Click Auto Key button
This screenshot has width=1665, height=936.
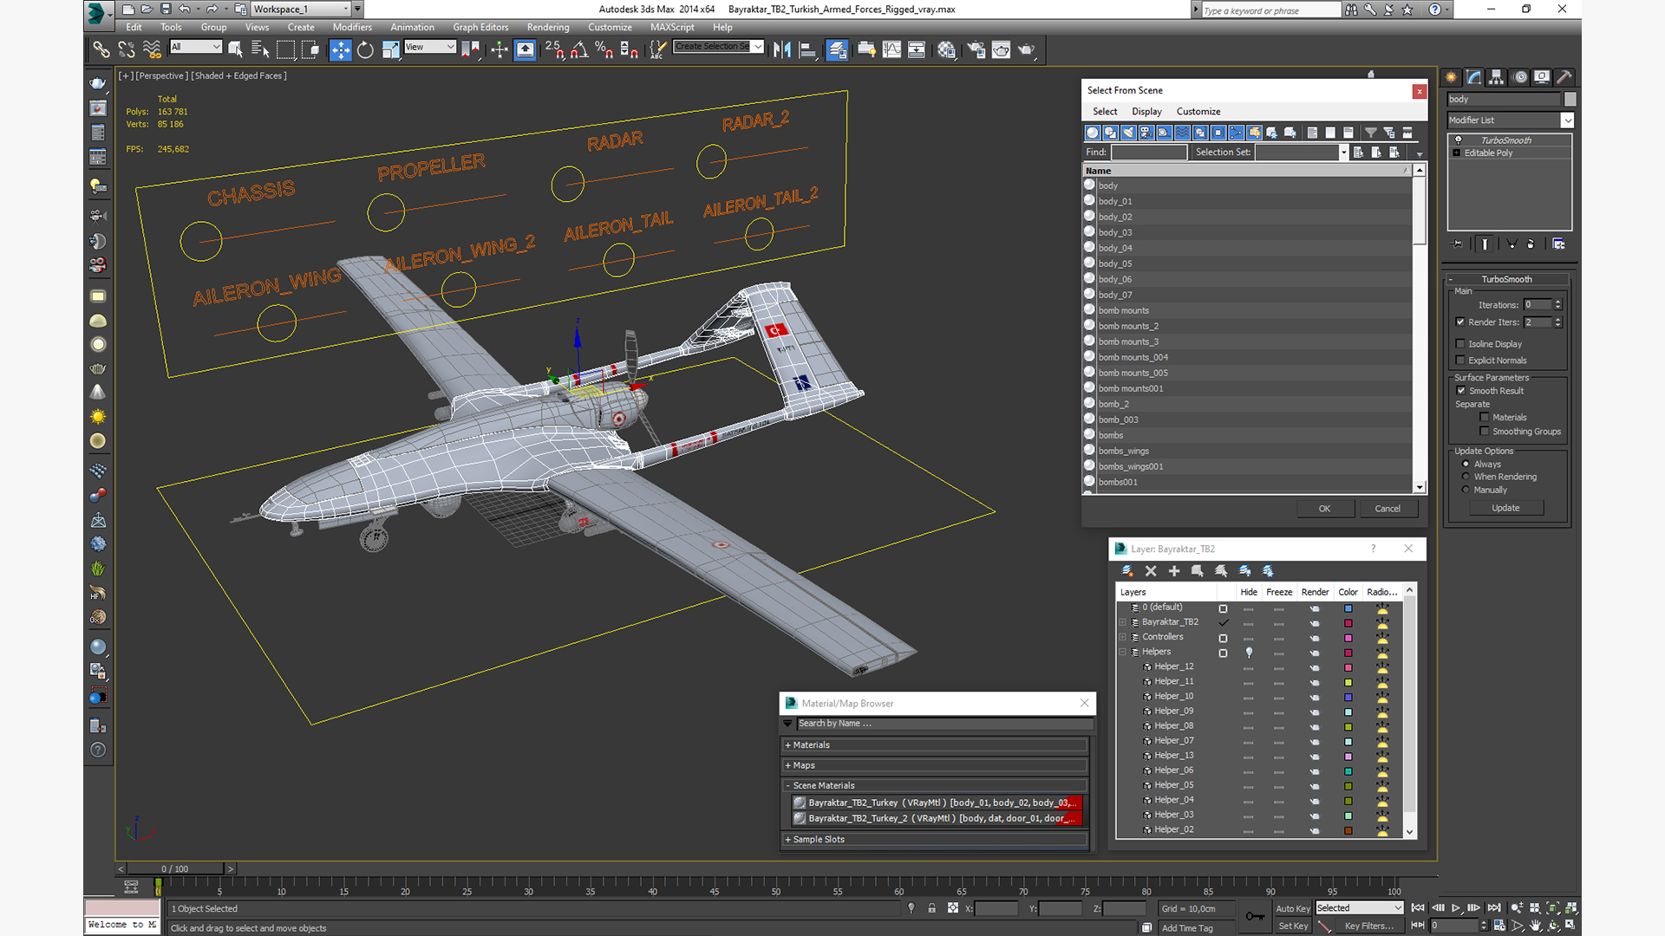[1292, 908]
